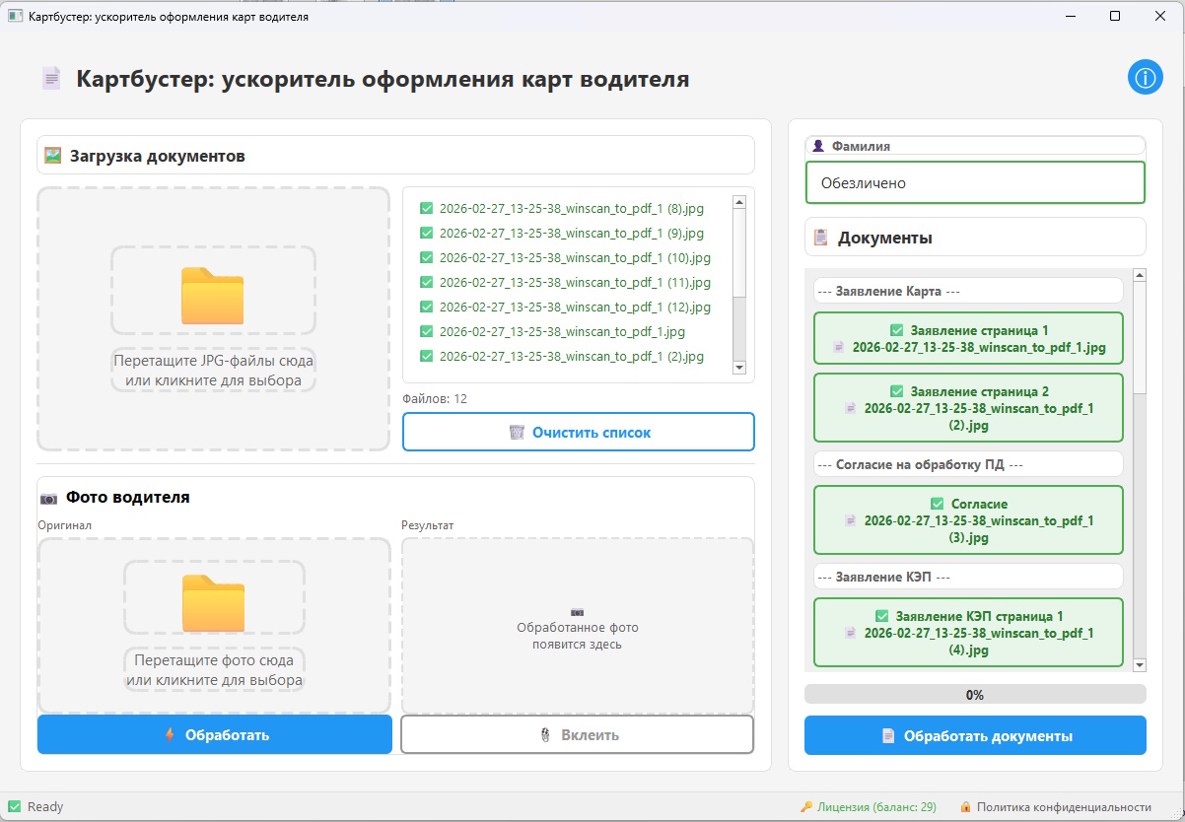Click the key icon beside Лицензия
The height and width of the screenshot is (822, 1185).
click(805, 806)
